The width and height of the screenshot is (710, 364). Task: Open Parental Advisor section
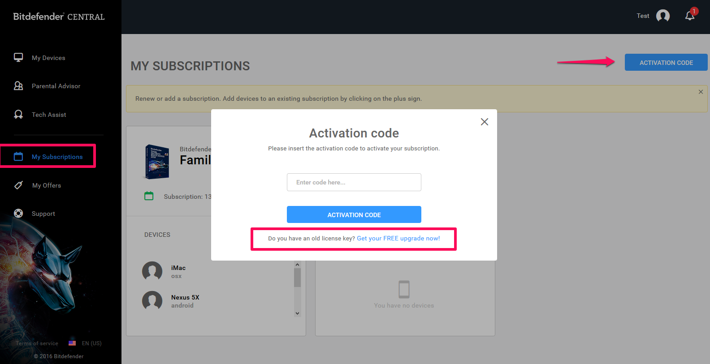[56, 86]
